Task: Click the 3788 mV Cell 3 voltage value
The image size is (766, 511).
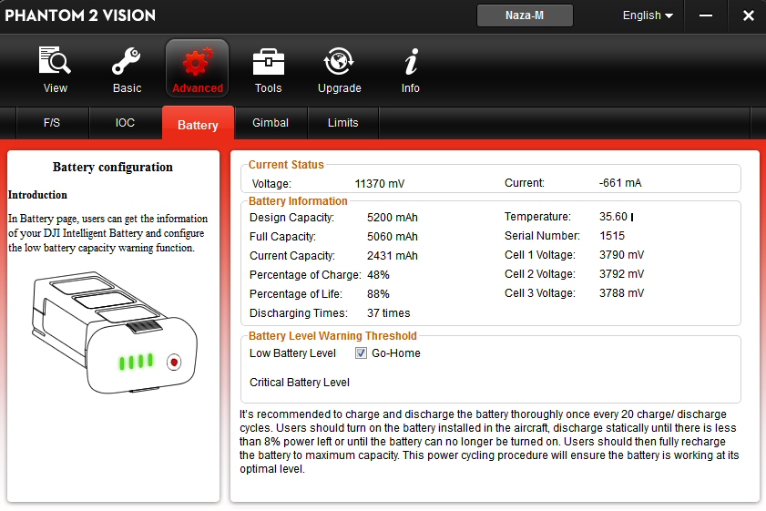Action: coord(621,292)
